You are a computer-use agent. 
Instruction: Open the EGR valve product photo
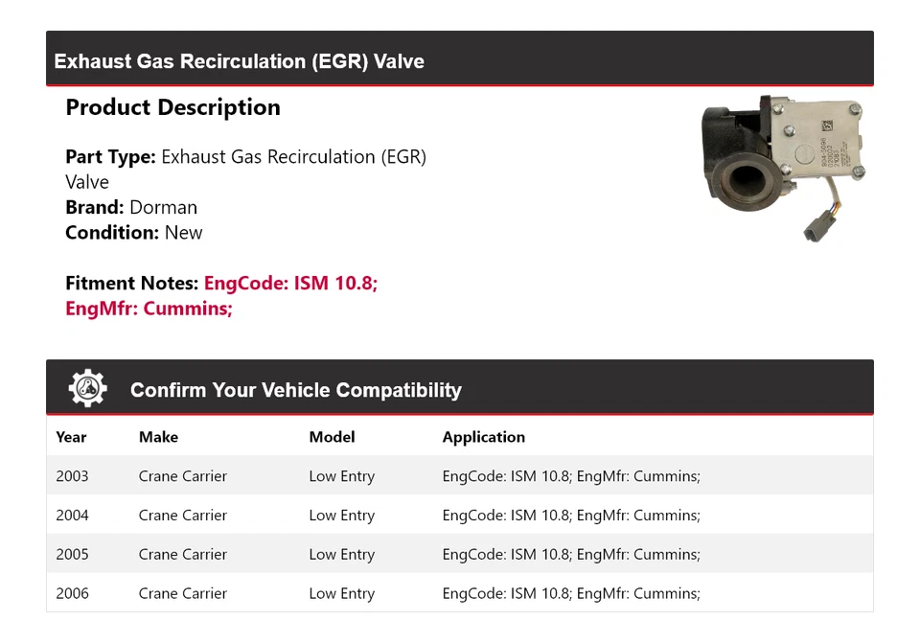784,167
